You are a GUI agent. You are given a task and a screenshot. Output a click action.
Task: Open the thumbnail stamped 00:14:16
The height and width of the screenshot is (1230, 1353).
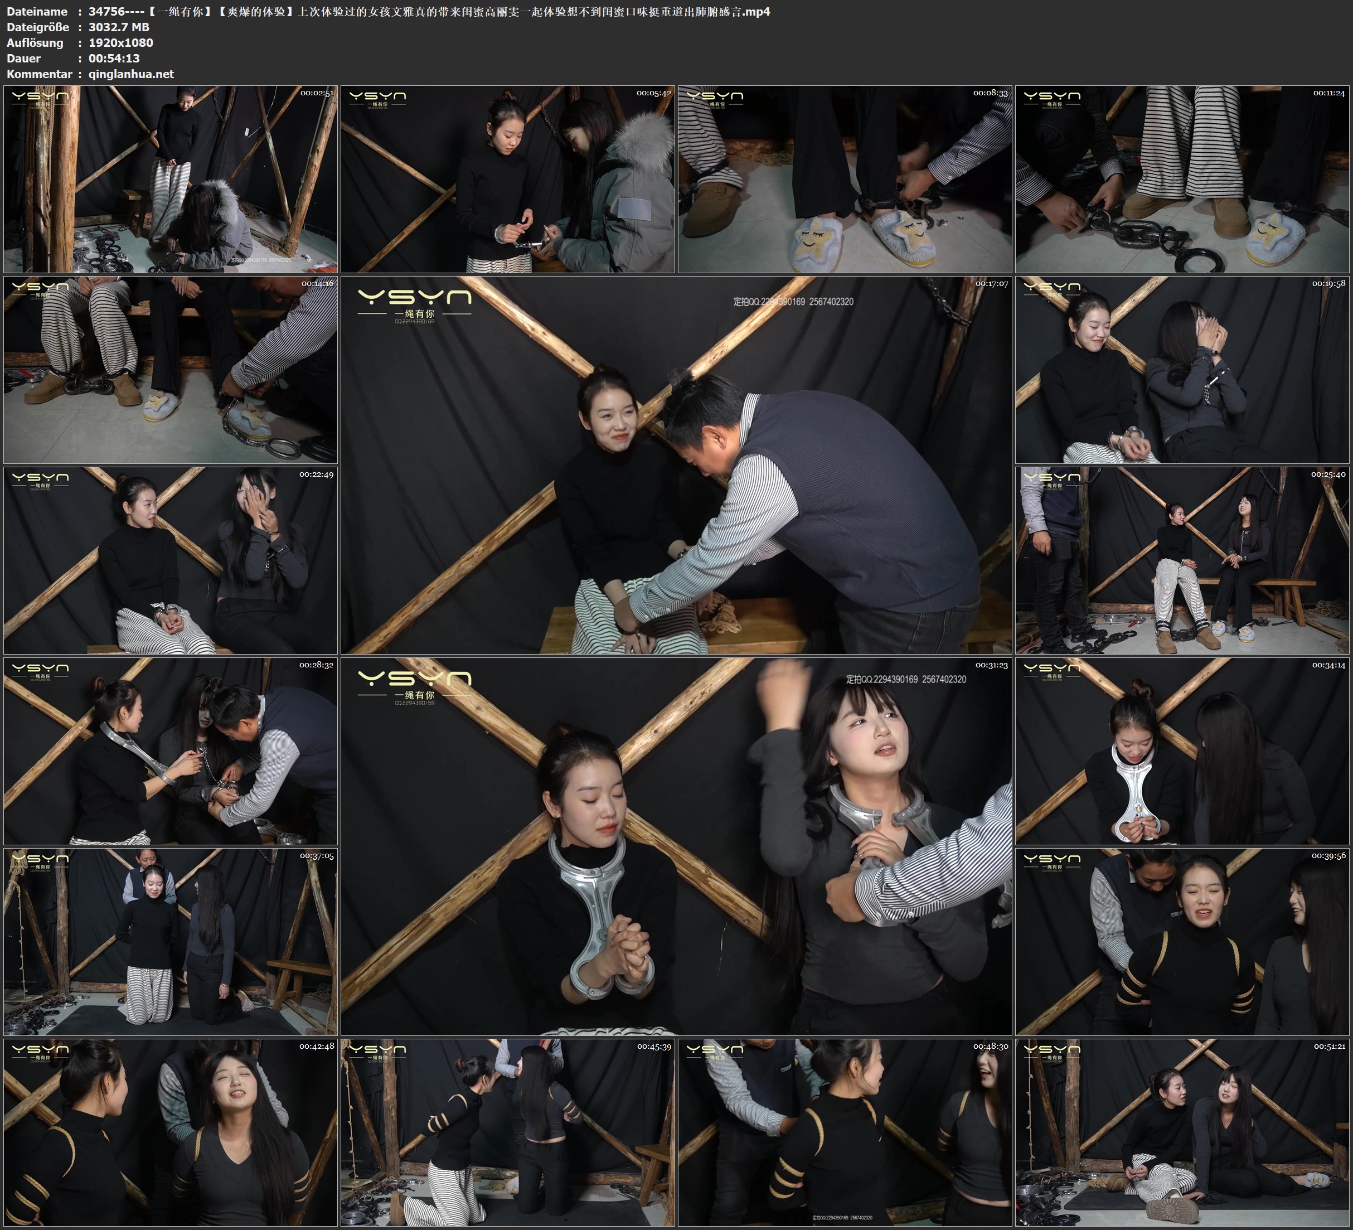(171, 369)
